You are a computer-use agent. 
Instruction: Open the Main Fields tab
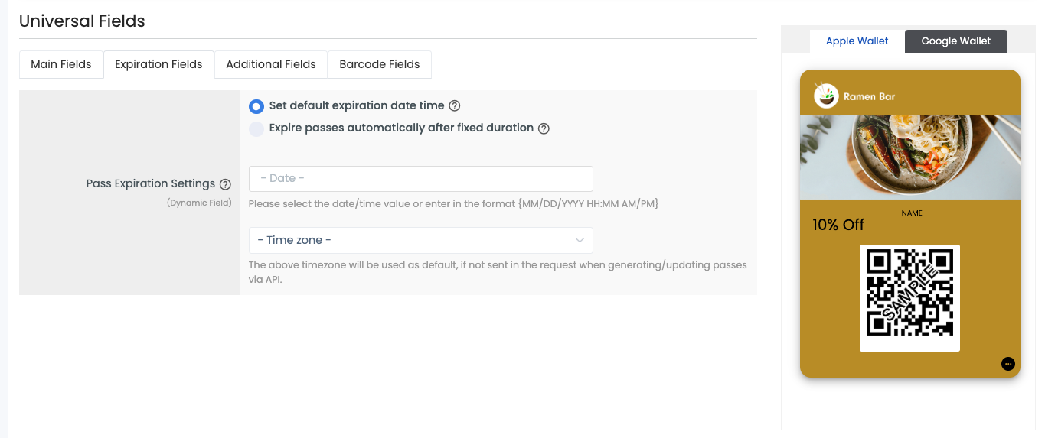(61, 64)
